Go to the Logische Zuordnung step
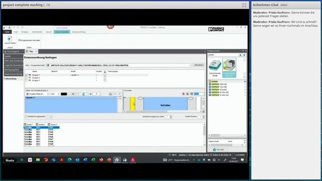 (14, 65)
